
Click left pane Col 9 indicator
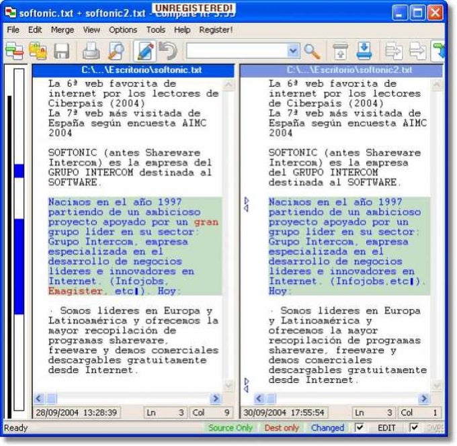(211, 412)
